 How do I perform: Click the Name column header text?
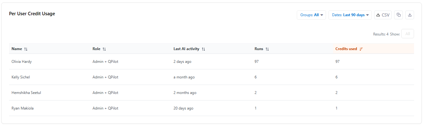(17, 49)
